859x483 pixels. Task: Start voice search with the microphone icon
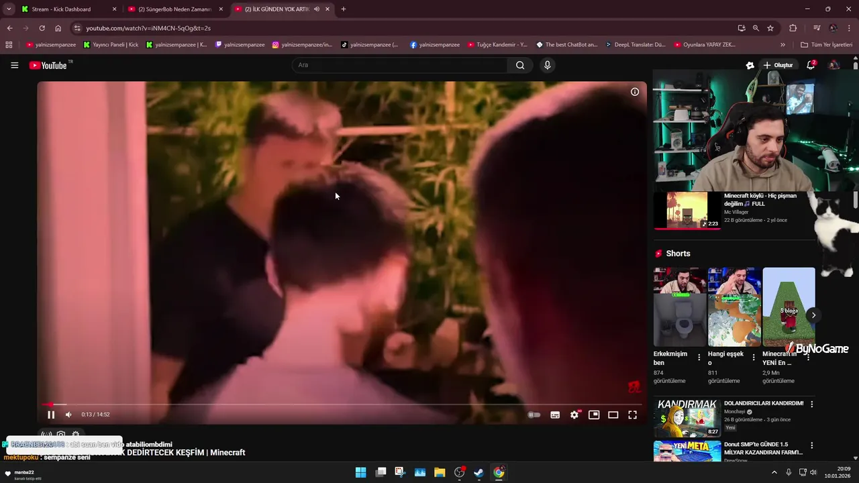(548, 65)
